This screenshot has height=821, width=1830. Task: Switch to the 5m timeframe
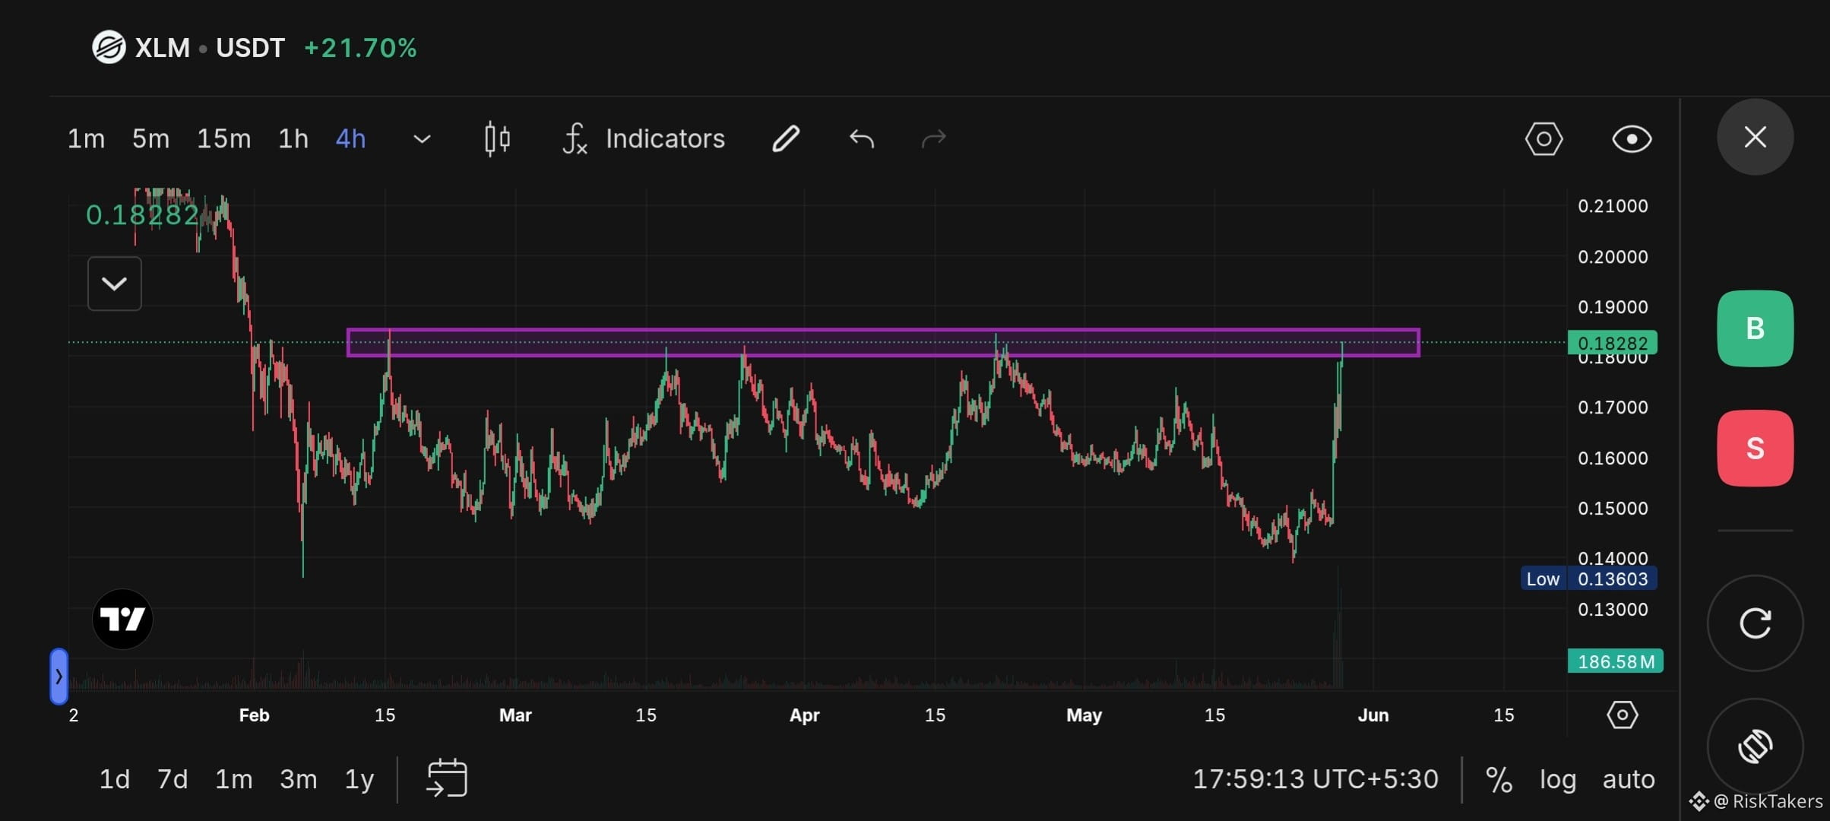pos(150,139)
